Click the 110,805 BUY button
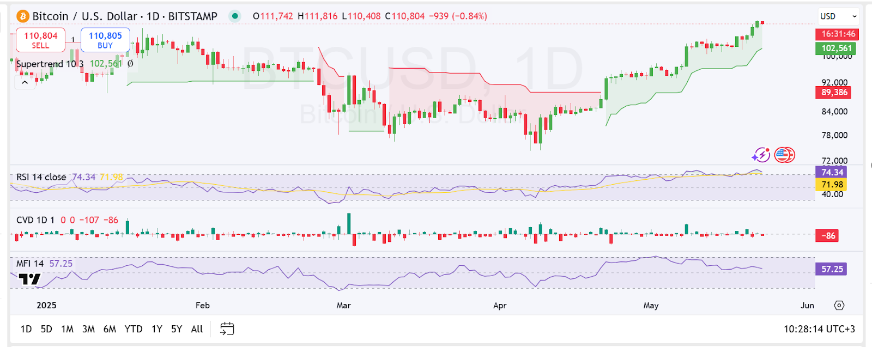This screenshot has height=347, width=872. 105,40
